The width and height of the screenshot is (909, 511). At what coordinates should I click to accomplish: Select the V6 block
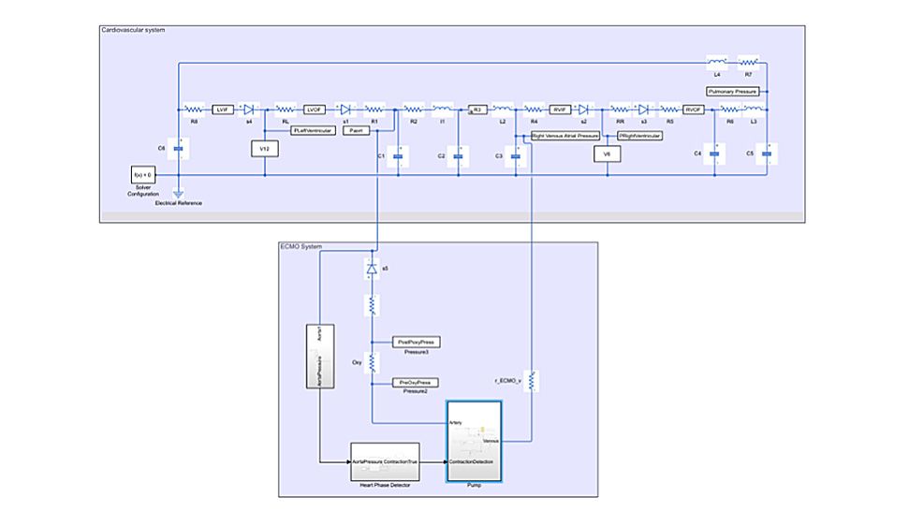(607, 153)
